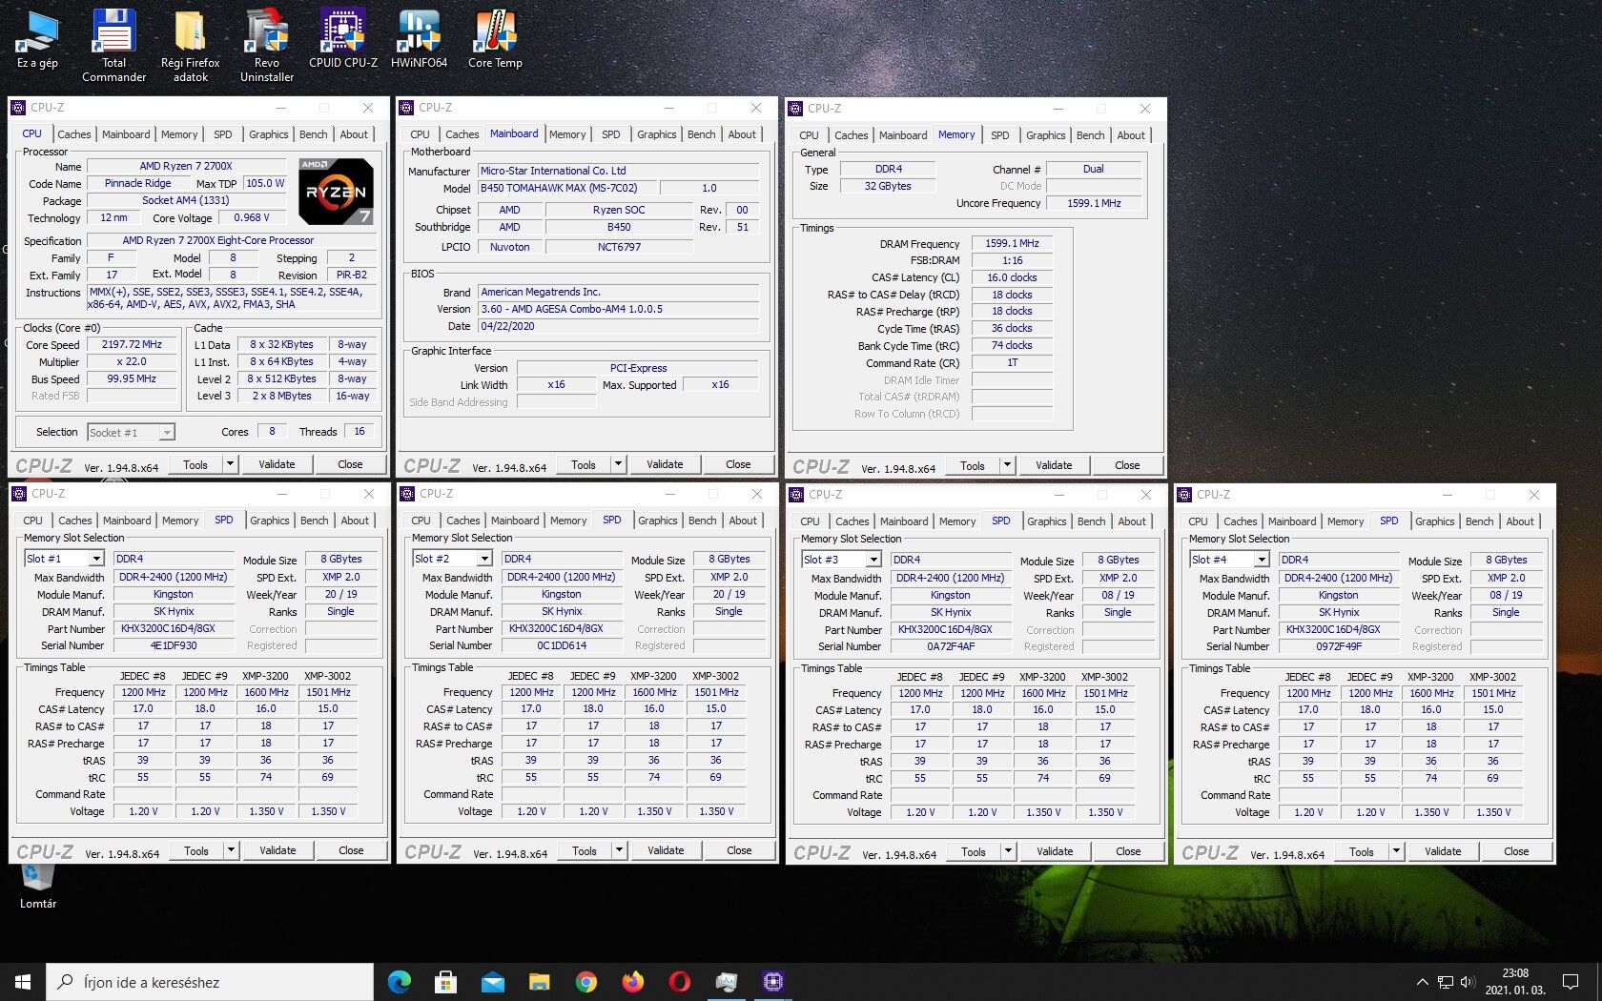Launch HWiNFO64 desktop shortcut
The width and height of the screenshot is (1602, 1001).
(x=419, y=40)
